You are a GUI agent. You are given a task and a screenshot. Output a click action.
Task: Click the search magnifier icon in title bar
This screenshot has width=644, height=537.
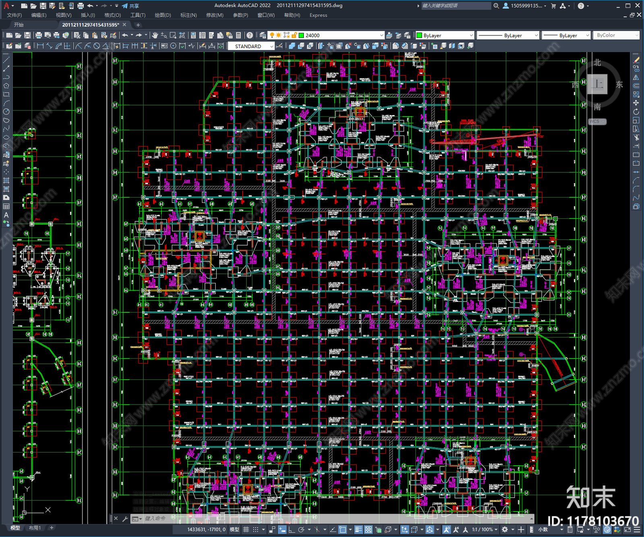(496, 6)
